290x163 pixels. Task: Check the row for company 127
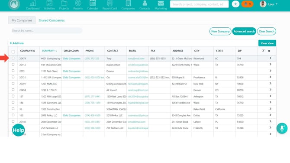(x=13, y=96)
